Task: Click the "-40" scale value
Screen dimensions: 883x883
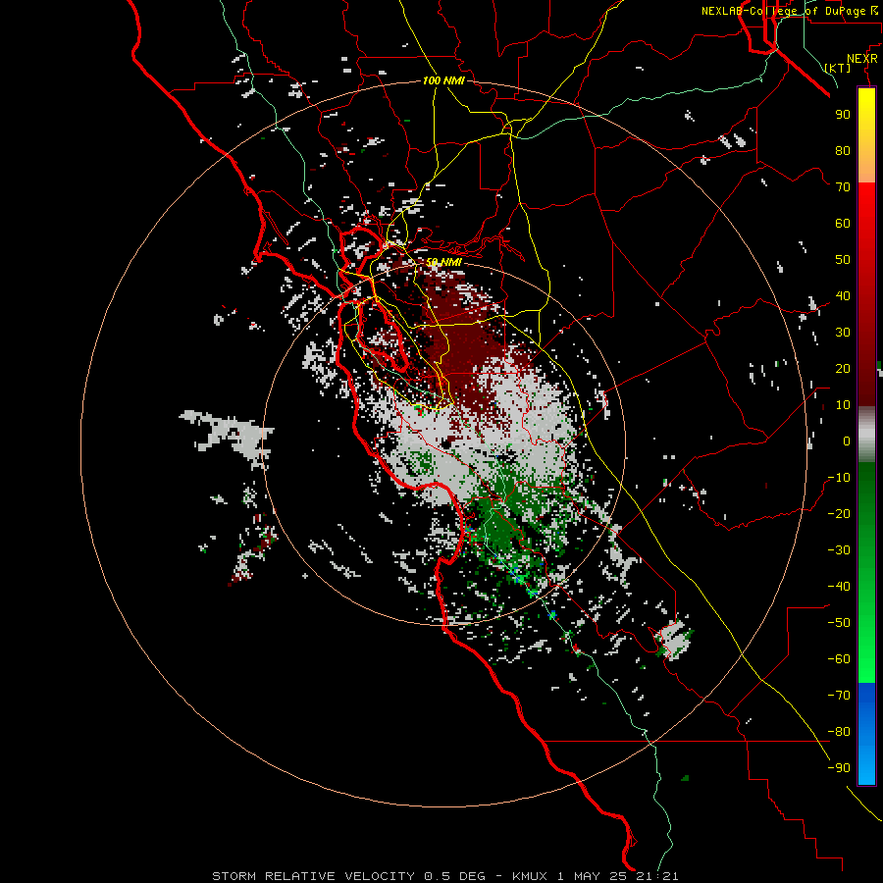Action: tap(839, 587)
